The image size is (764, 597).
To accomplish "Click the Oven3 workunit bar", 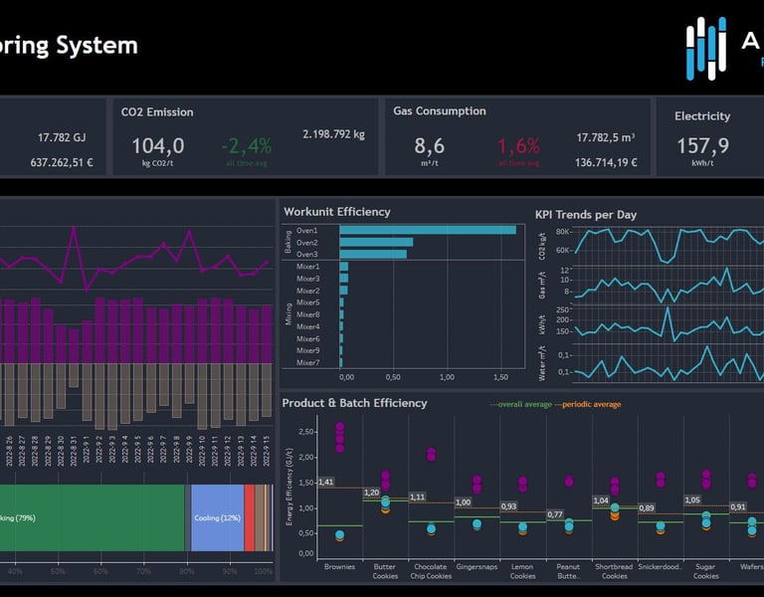I will coord(373,254).
